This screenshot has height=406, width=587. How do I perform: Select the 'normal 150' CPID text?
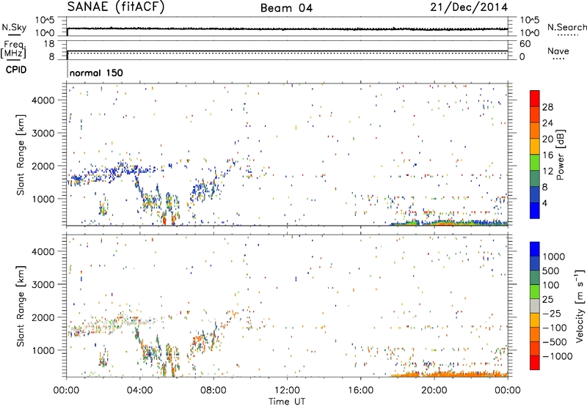[96, 73]
